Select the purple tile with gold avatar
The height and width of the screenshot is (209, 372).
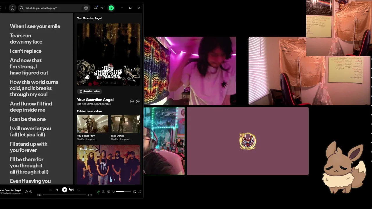tap(248, 141)
